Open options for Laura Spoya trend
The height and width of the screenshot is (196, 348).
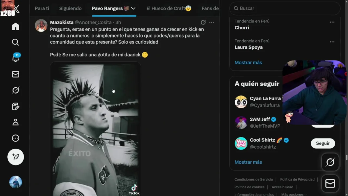click(332, 42)
